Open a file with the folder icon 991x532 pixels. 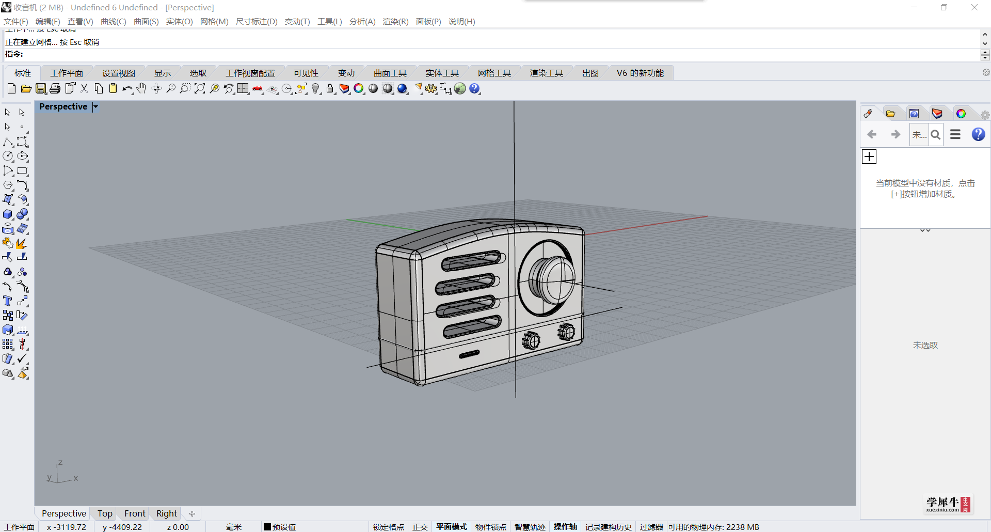pos(26,89)
